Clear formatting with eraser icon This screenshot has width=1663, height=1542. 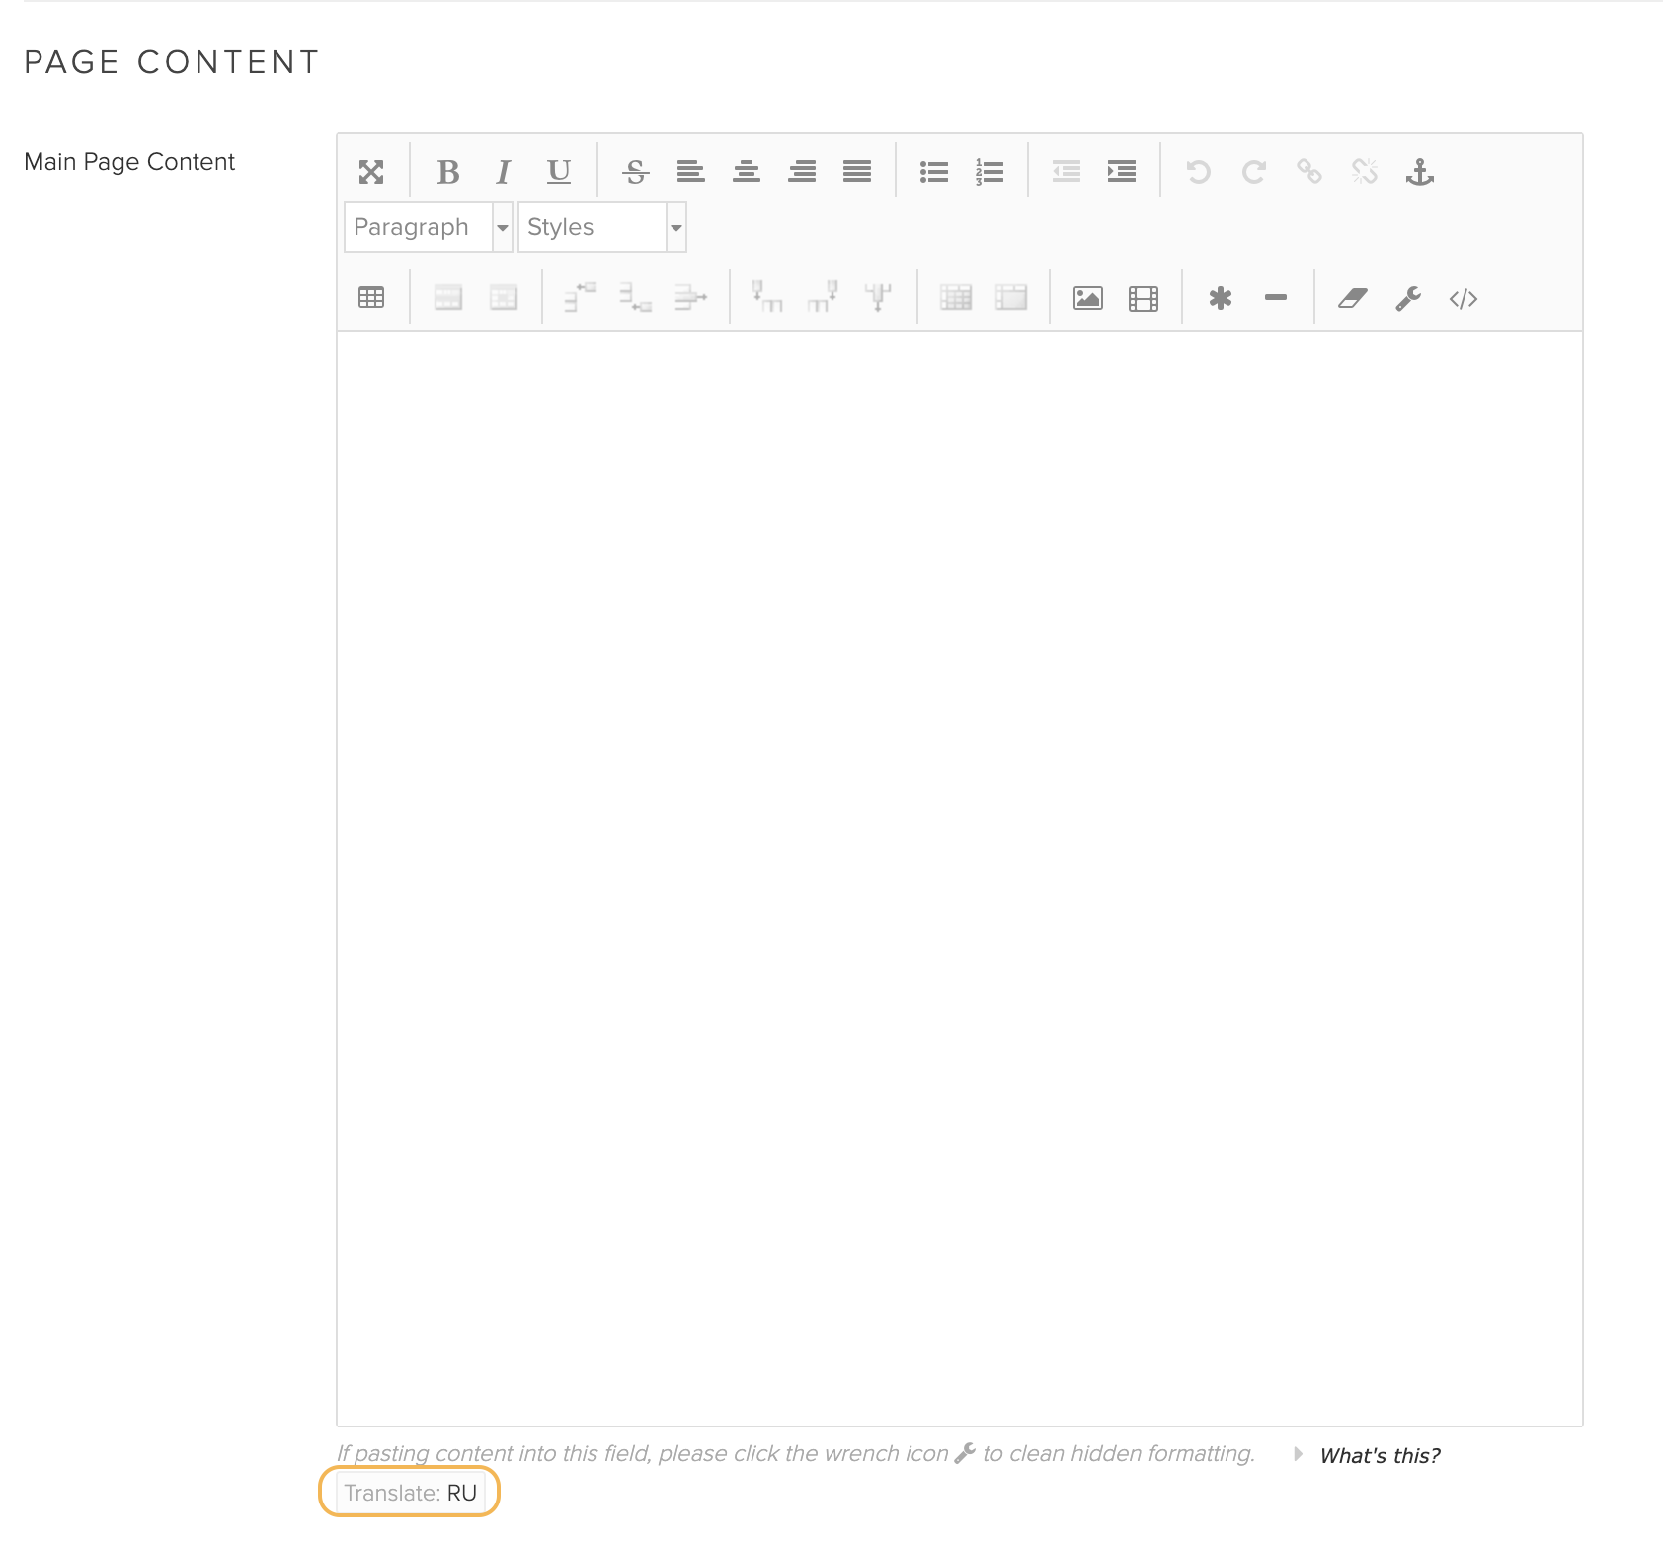click(1353, 298)
